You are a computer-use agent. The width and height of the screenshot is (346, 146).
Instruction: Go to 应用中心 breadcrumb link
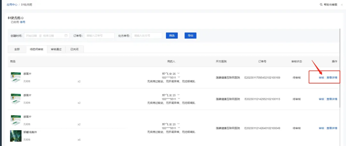tap(12, 4)
